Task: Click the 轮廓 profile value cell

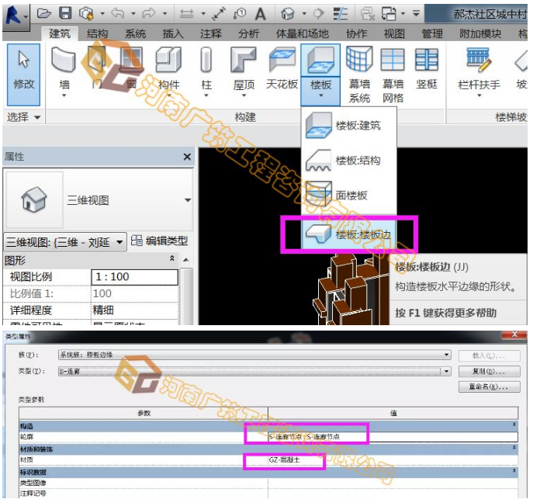Action: (x=393, y=436)
